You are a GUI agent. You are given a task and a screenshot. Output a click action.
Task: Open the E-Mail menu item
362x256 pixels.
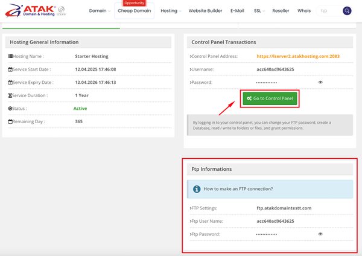[237, 11]
